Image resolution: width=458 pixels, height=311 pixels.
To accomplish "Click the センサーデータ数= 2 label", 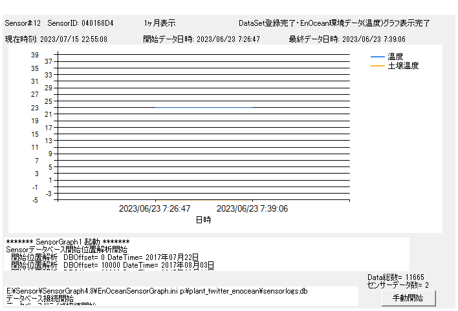I will [398, 285].
